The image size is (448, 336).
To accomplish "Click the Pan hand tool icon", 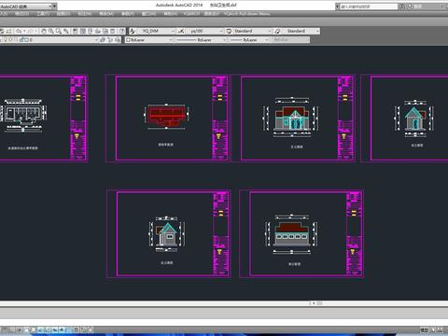I will click(44, 31).
